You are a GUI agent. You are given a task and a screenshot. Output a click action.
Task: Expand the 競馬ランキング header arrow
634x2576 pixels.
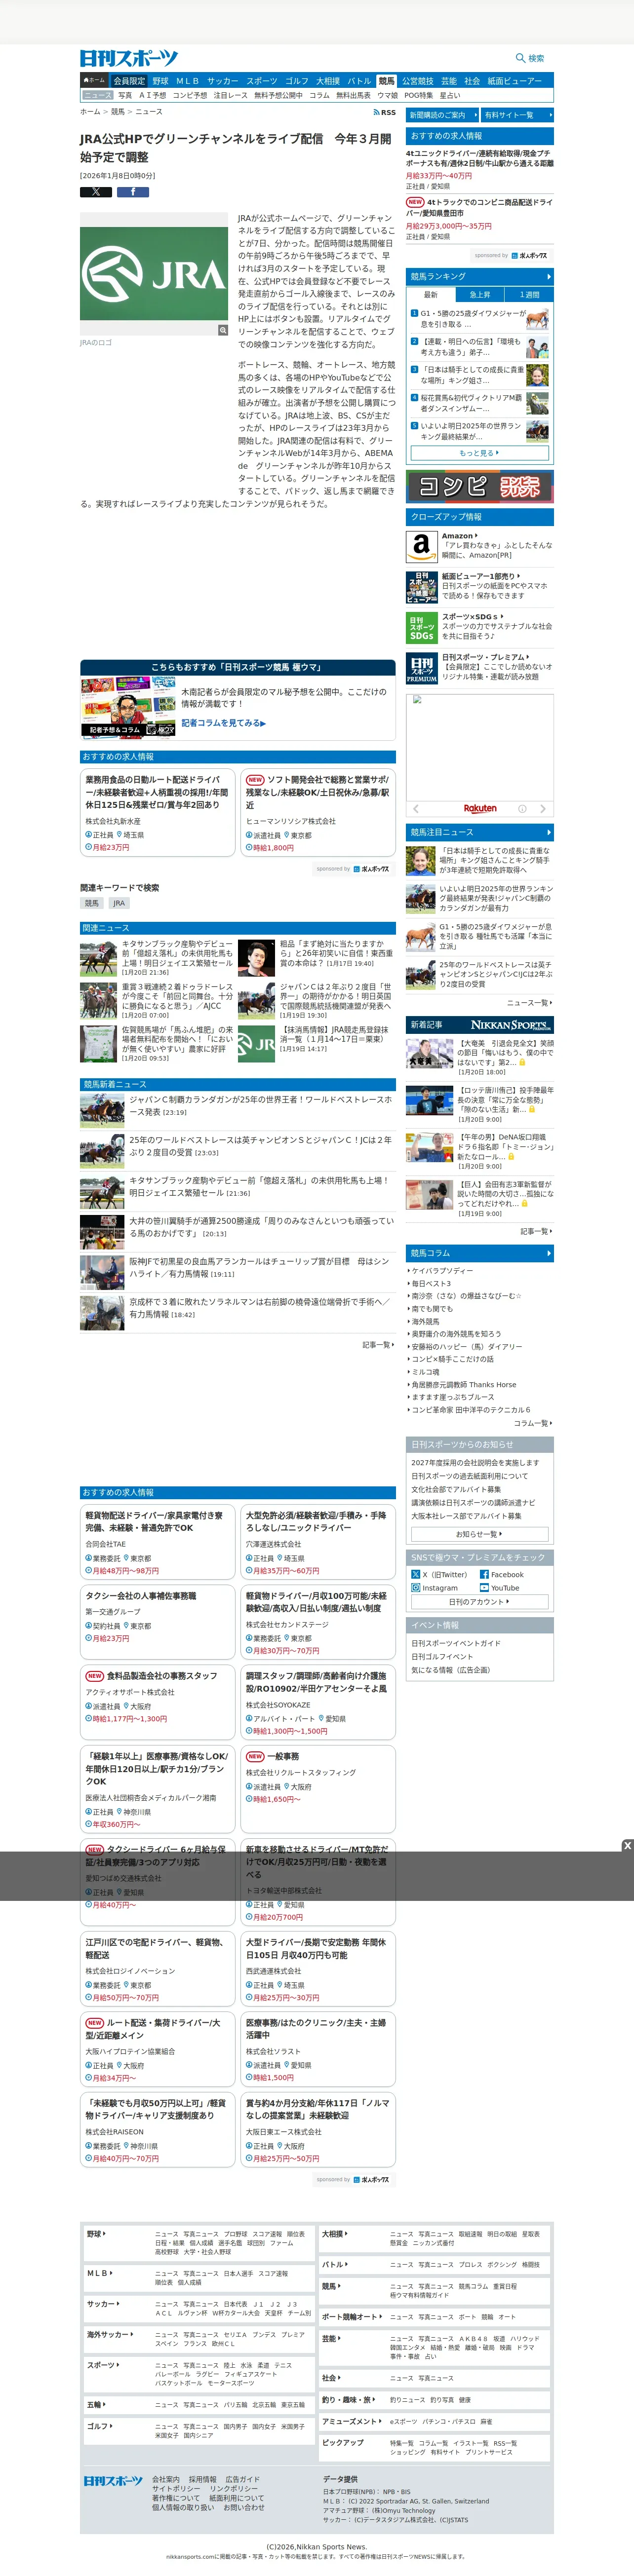click(x=548, y=276)
